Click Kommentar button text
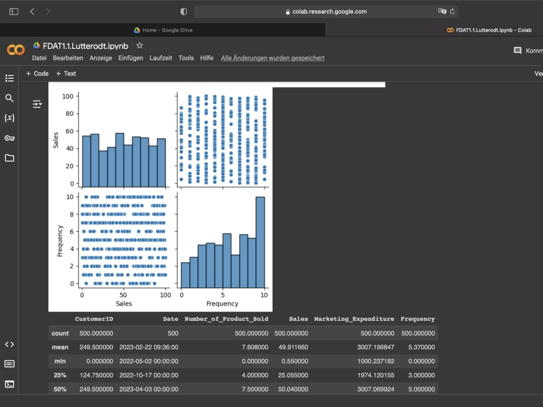 (534, 50)
